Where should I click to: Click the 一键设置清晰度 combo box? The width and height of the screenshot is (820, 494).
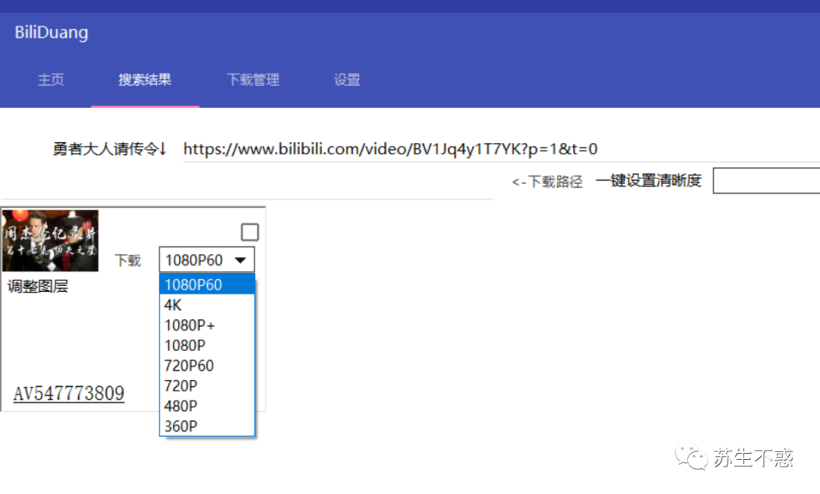click(x=766, y=181)
